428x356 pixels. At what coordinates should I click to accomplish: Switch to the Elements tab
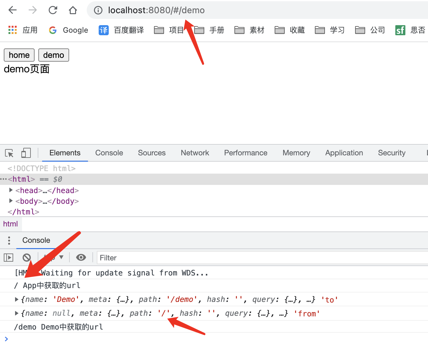[x=65, y=153]
